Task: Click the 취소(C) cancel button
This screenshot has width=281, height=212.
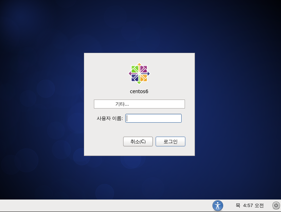Action: tap(138, 142)
